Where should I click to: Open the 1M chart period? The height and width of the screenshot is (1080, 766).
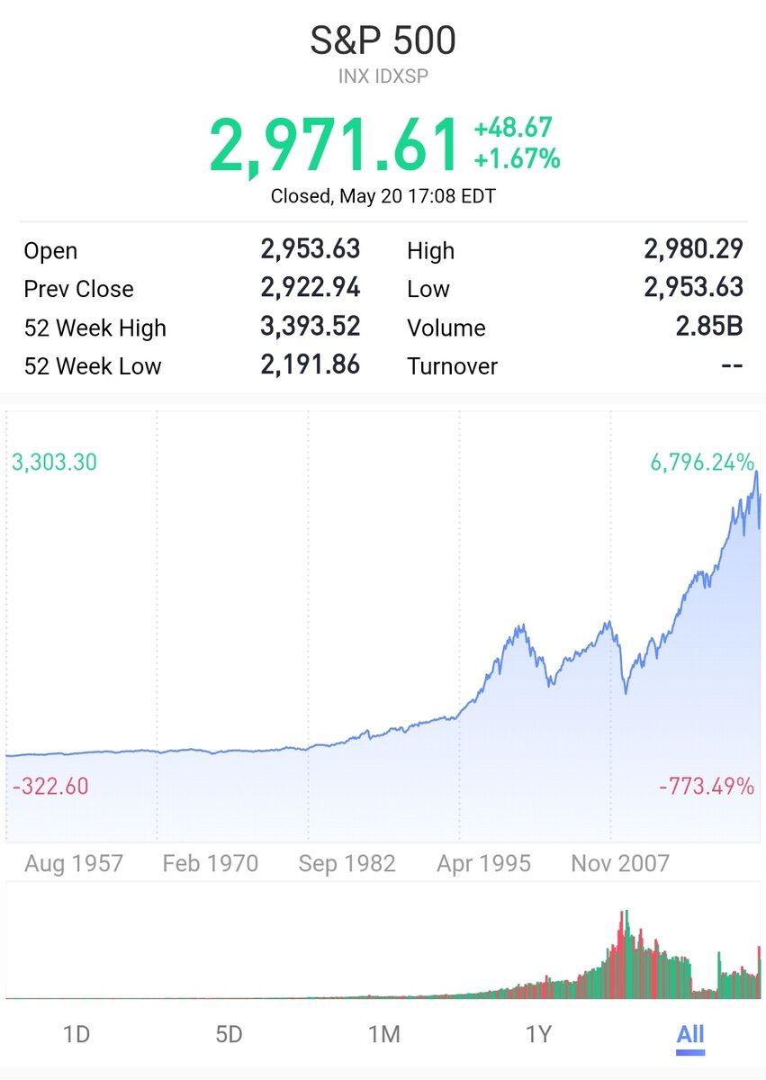pos(385,1034)
